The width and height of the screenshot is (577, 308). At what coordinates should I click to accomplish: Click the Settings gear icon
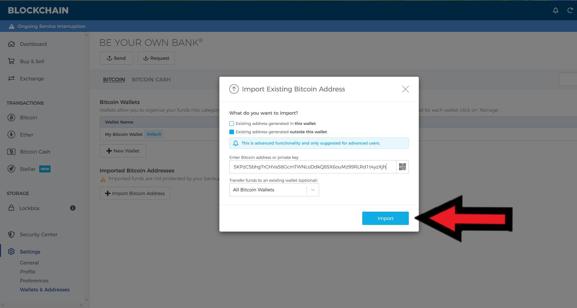[11, 252]
